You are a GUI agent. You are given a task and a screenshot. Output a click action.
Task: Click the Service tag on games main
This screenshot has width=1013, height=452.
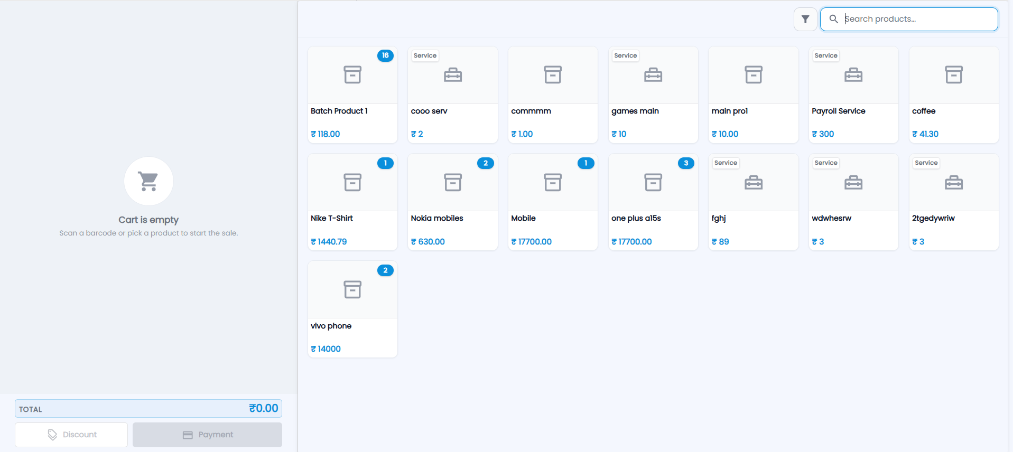pos(626,55)
